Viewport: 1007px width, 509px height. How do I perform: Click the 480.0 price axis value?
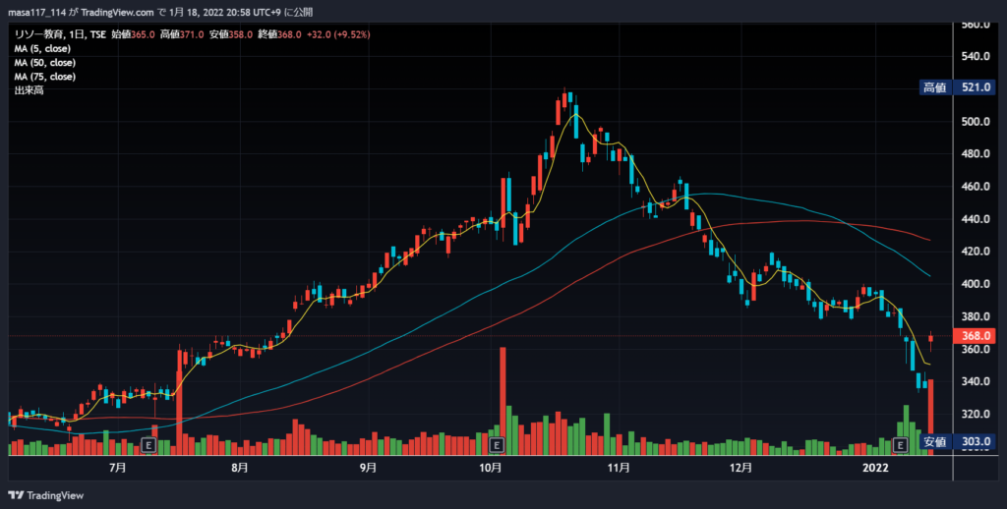(977, 154)
